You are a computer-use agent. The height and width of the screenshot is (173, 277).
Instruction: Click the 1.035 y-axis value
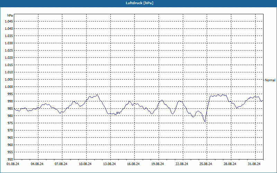tap(9, 36)
